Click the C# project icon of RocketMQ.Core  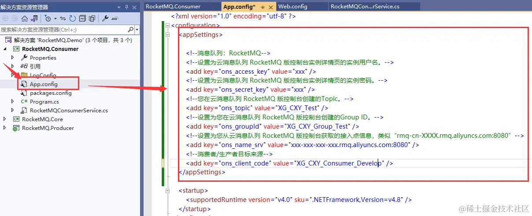(x=16, y=119)
